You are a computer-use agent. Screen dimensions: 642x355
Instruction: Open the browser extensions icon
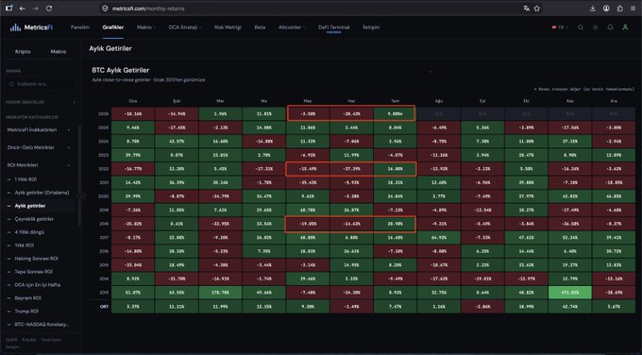(x=620, y=8)
